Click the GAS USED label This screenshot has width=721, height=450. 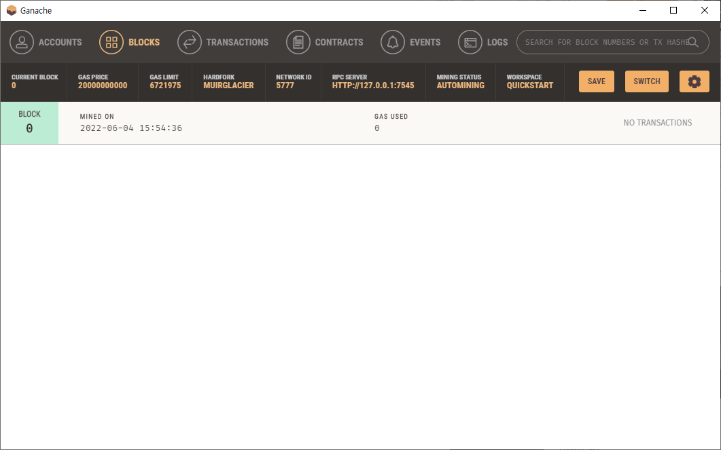(391, 117)
